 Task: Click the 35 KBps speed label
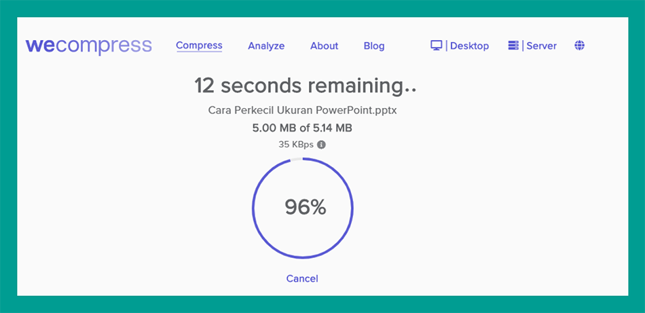tap(297, 145)
